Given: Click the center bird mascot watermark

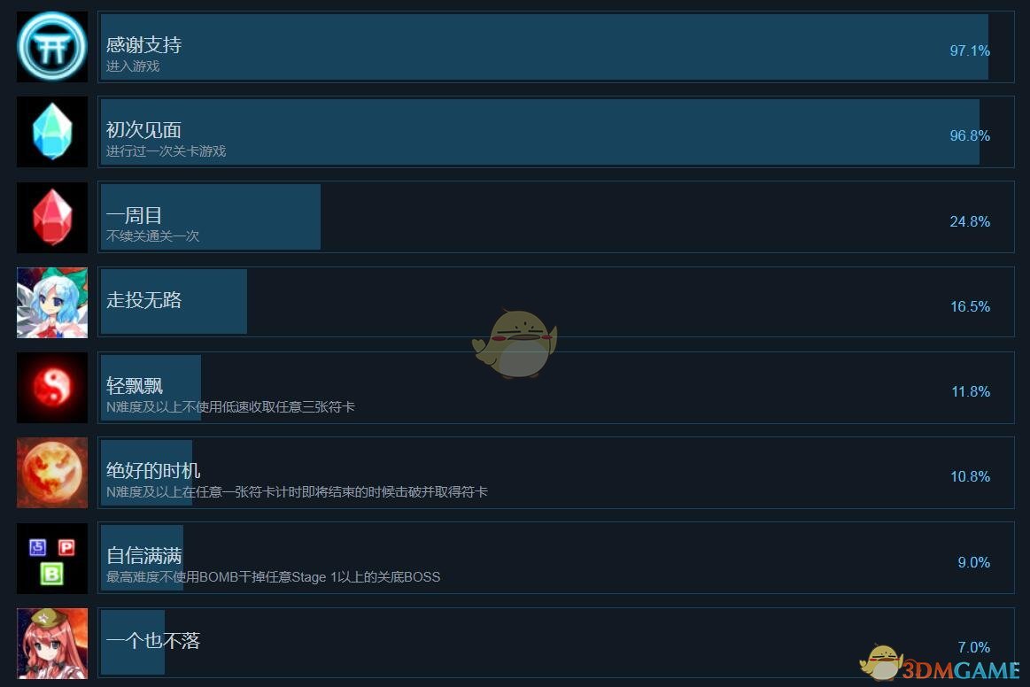Looking at the screenshot, I should pos(515,343).
